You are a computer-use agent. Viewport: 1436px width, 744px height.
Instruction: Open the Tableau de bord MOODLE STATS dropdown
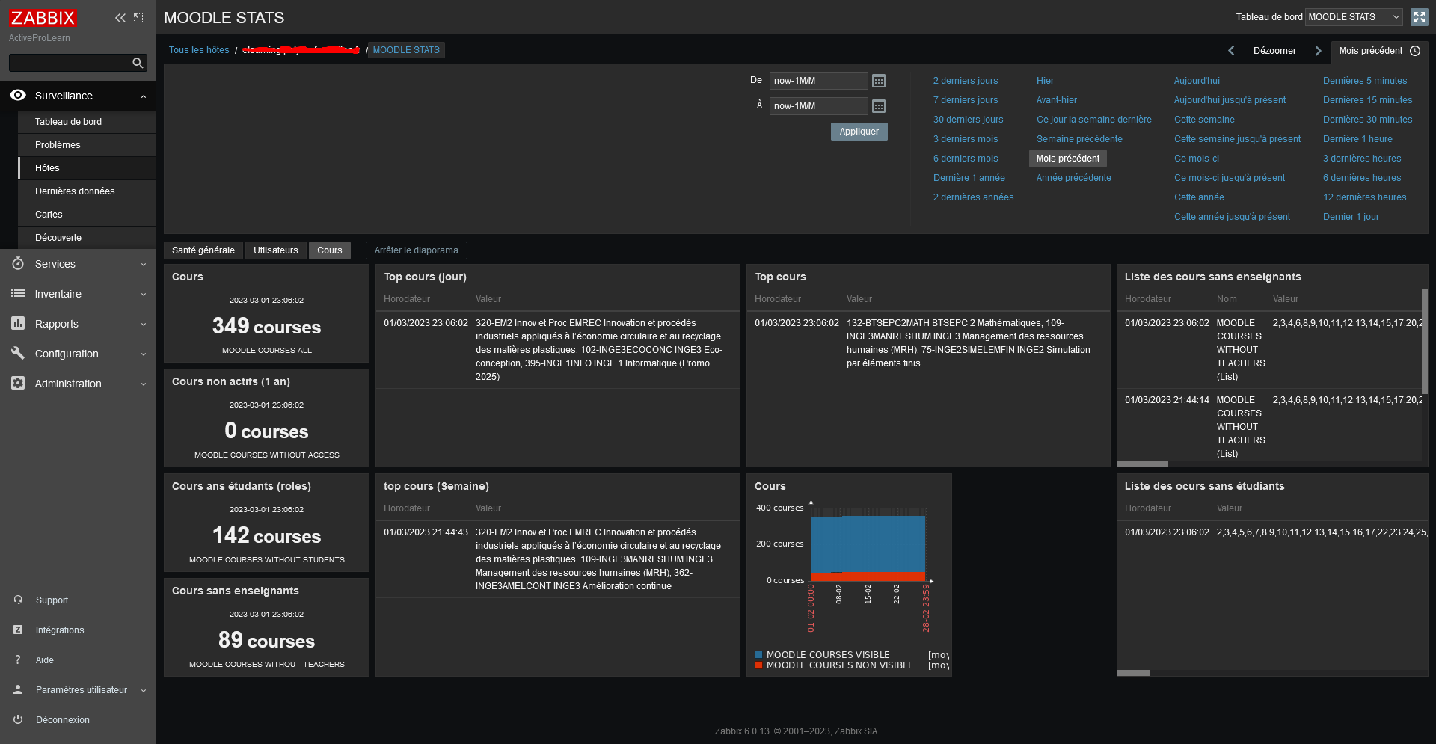1354,17
